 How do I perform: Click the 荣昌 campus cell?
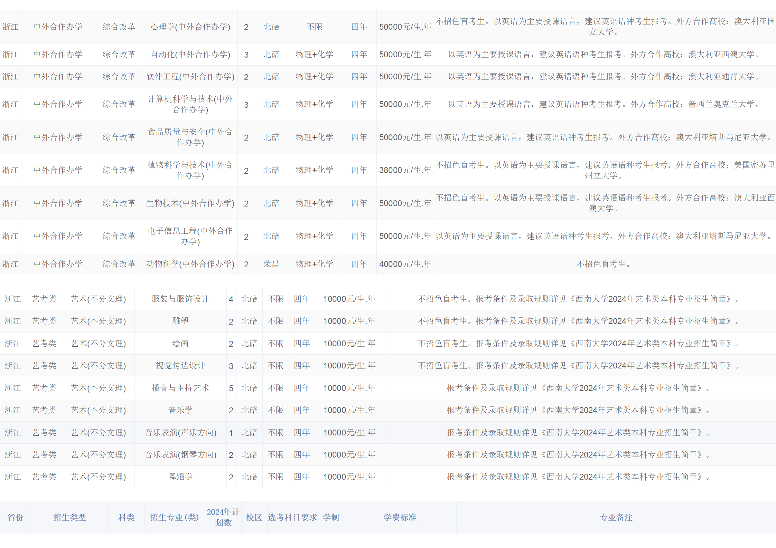[x=271, y=264]
